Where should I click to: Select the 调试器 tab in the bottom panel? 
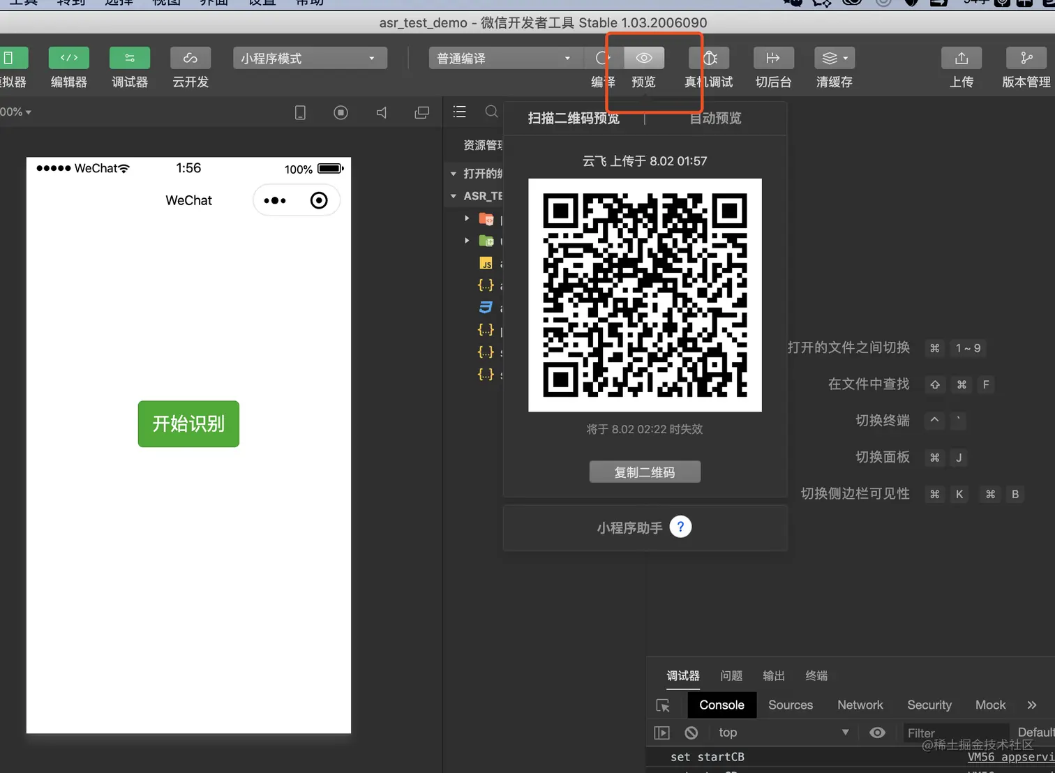point(683,675)
